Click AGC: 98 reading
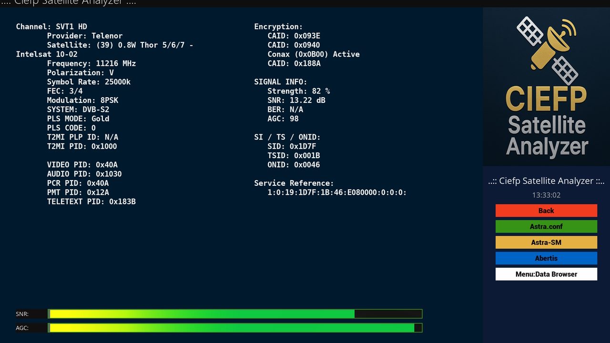 pos(283,119)
